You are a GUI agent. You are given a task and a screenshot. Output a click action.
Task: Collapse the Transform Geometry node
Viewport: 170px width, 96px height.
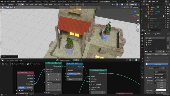coord(47,63)
